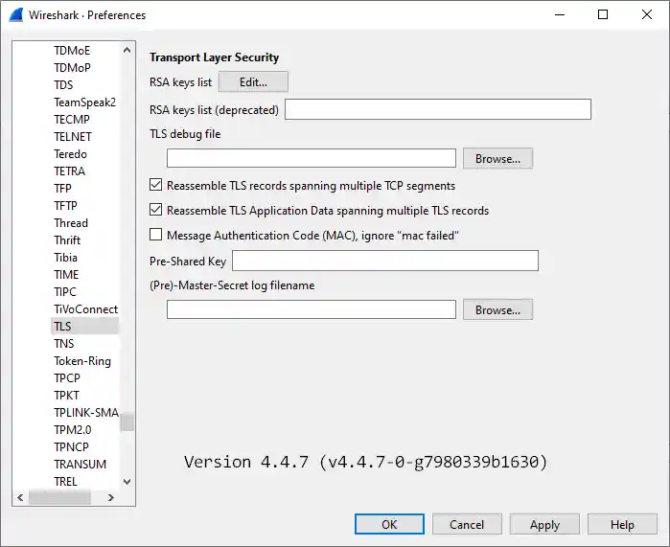Minimize the Preferences window

point(560,14)
